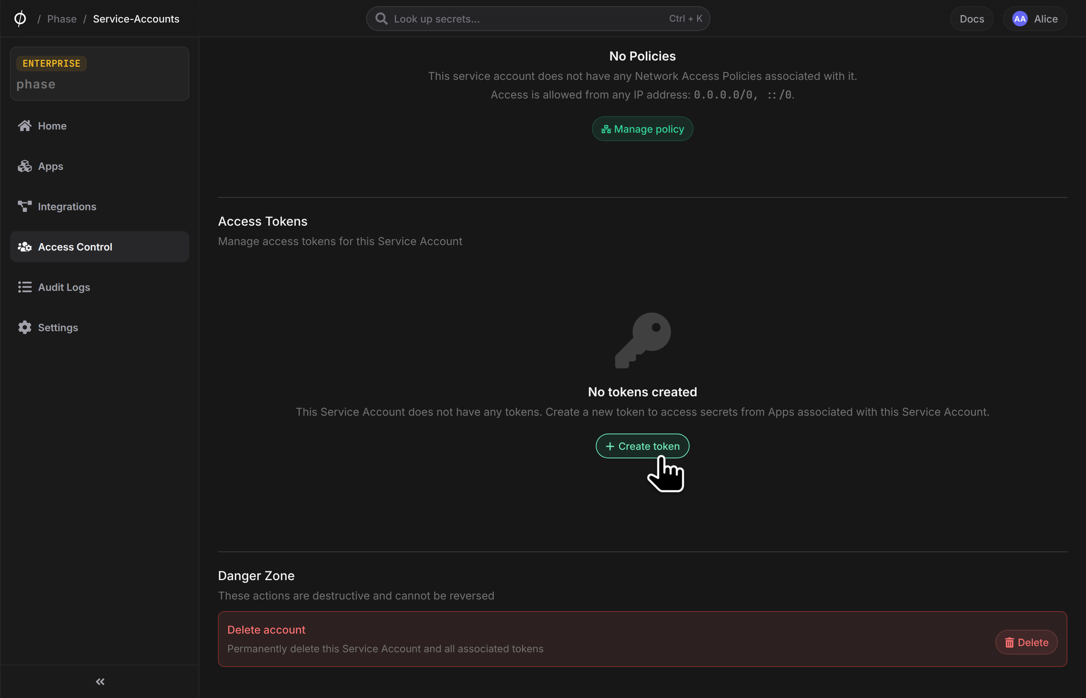Screen dimensions: 1086x698
Task: Select the phase Enterprise organisation card
Action: 99,73
